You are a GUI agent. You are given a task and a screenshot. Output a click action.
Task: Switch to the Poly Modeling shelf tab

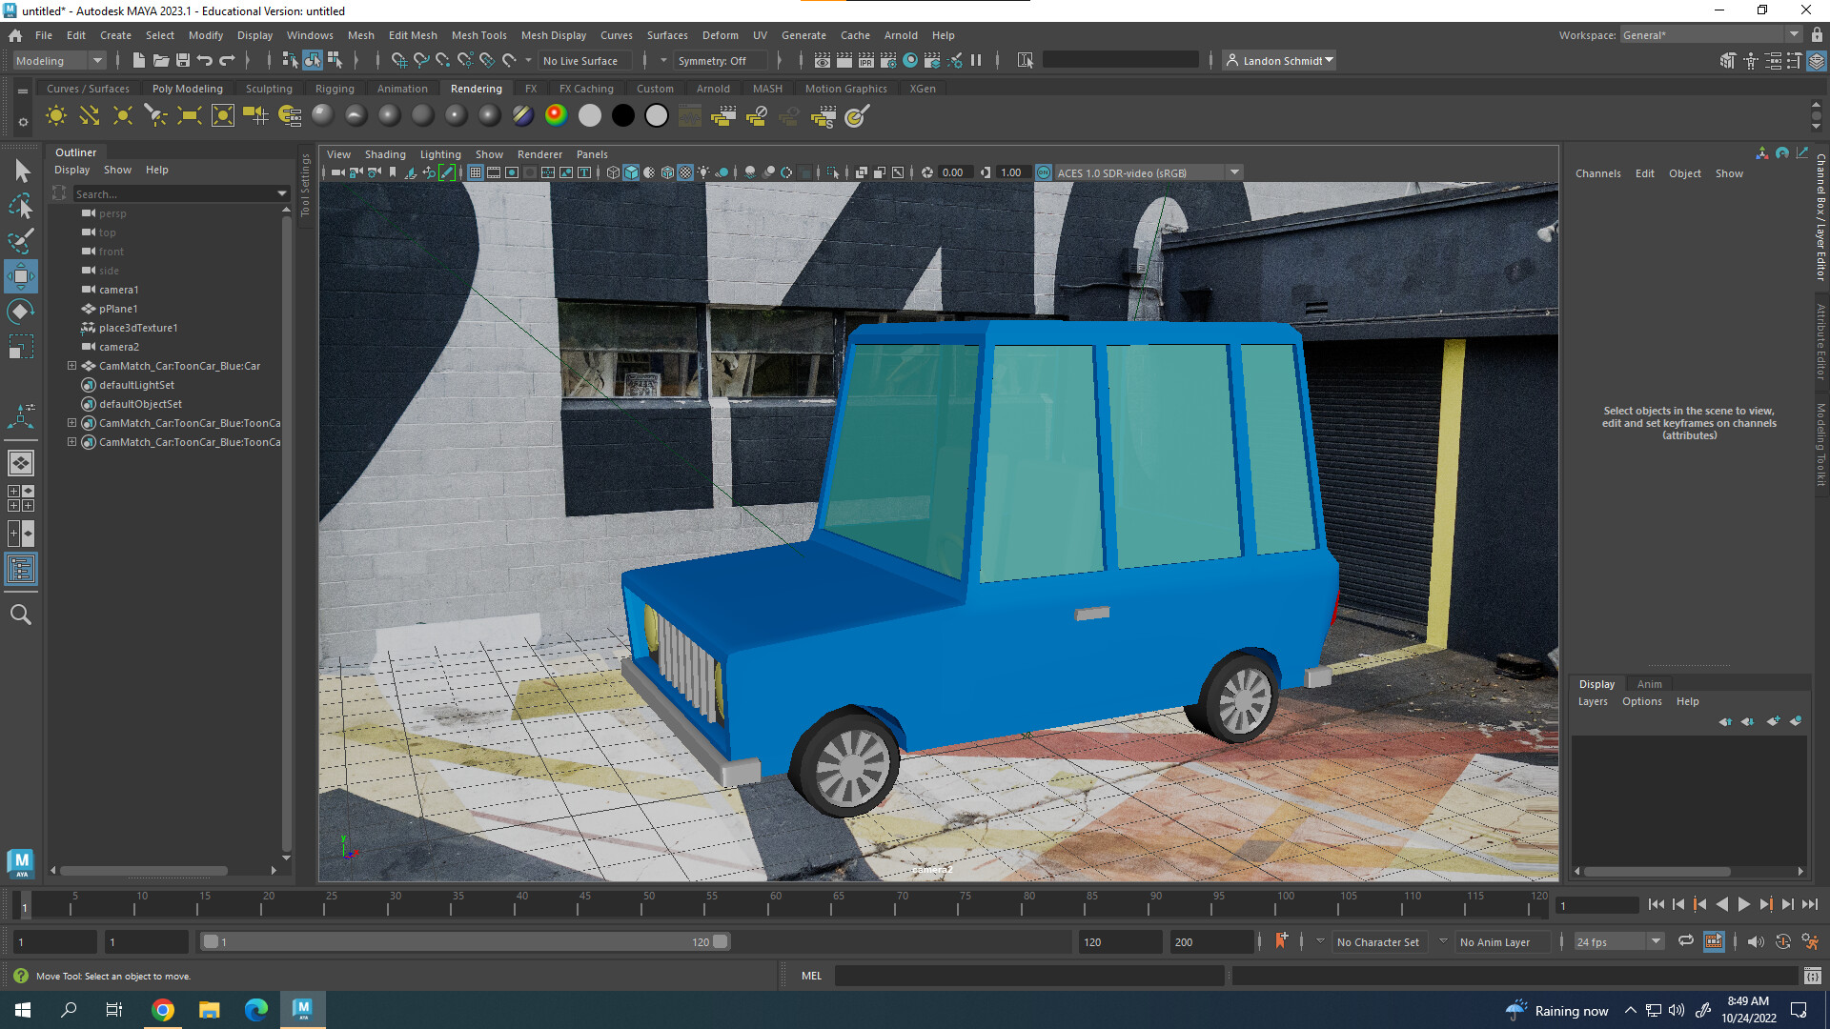[x=188, y=88]
